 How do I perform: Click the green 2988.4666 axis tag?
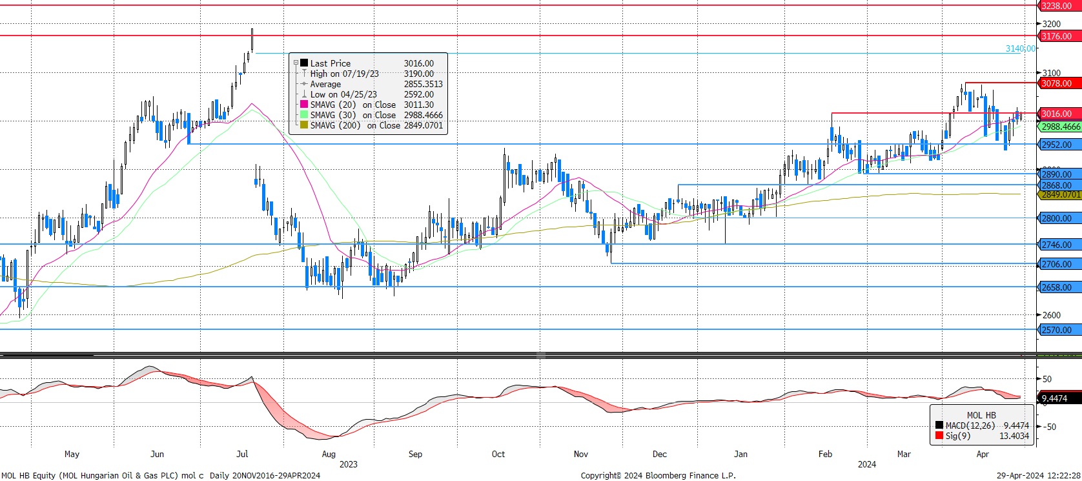pos(1060,127)
